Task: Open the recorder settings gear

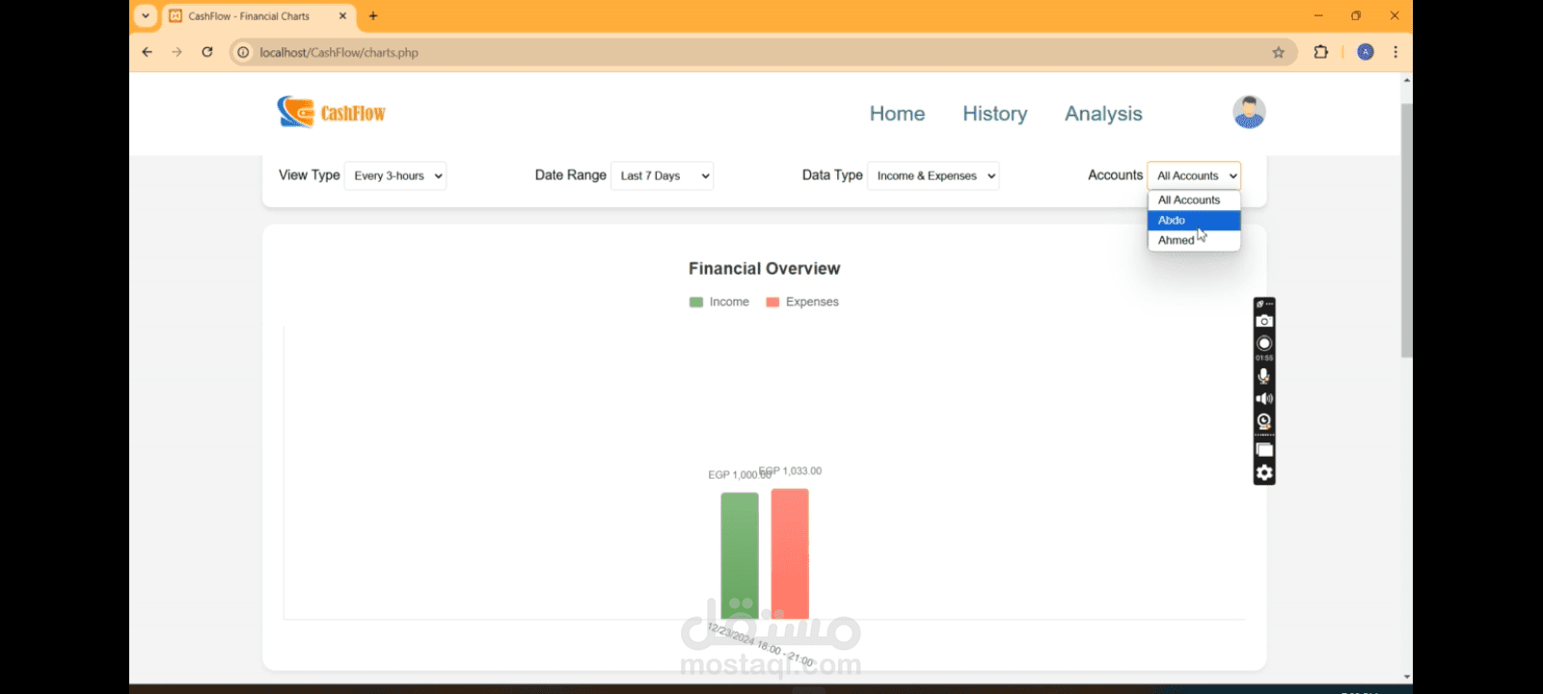Action: point(1264,472)
